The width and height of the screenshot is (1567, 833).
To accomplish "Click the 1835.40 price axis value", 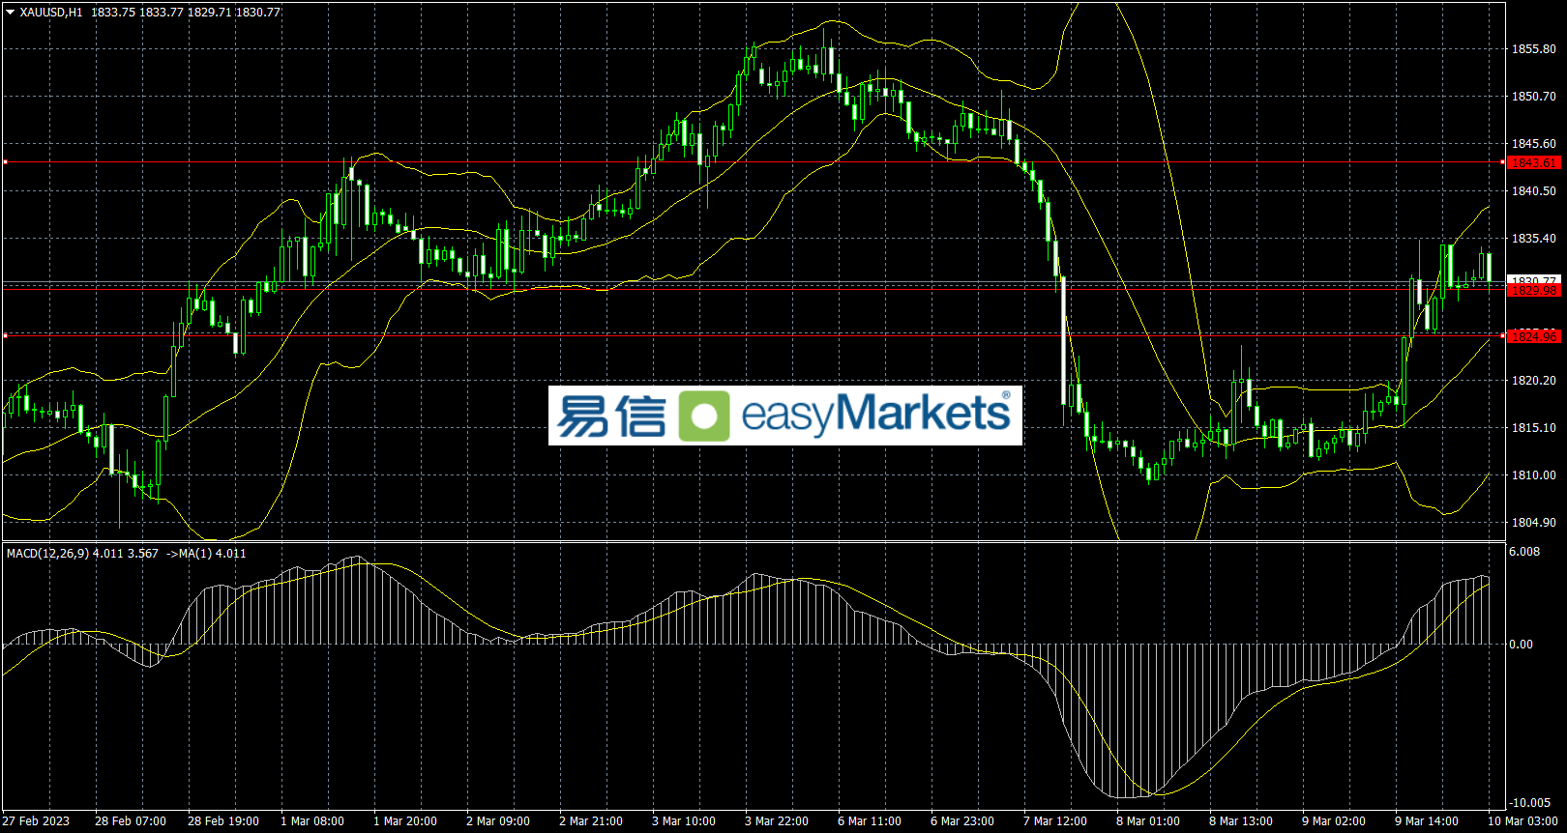I will [x=1533, y=238].
